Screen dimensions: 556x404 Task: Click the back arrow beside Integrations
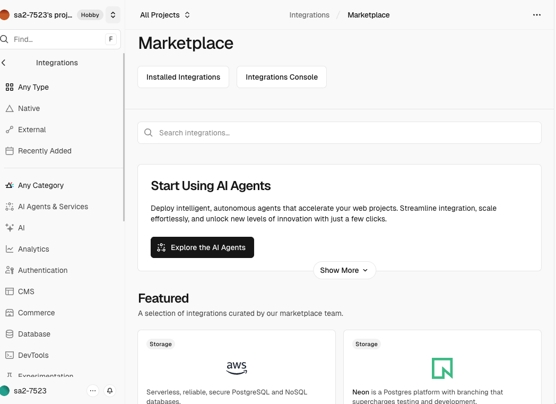(4, 63)
